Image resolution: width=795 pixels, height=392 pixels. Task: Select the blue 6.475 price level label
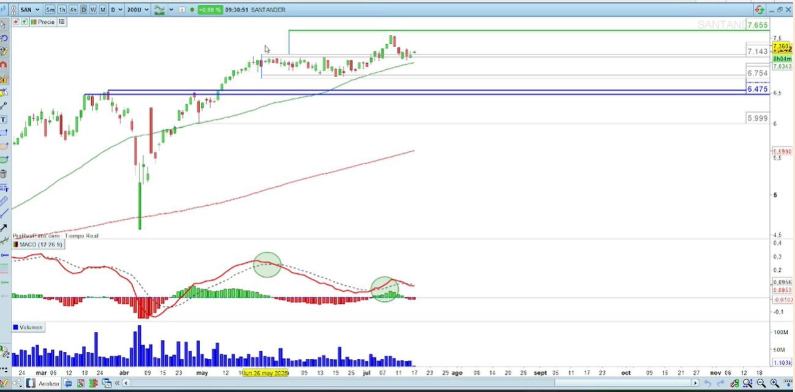[757, 89]
